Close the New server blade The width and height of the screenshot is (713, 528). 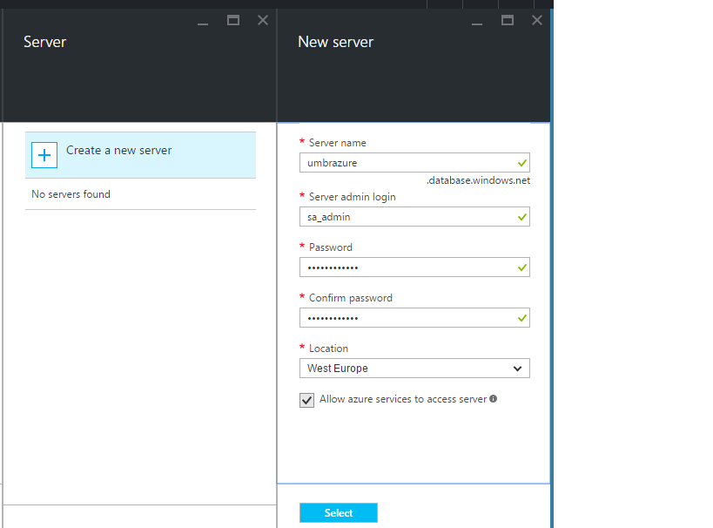pyautogui.click(x=537, y=20)
